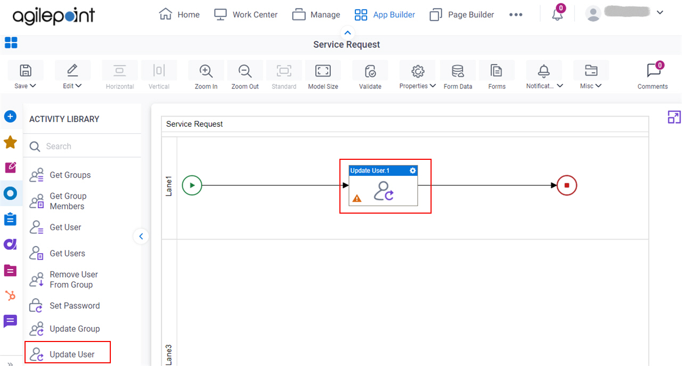Select the magenta document sidebar icon
The image size is (682, 366).
pos(11,270)
